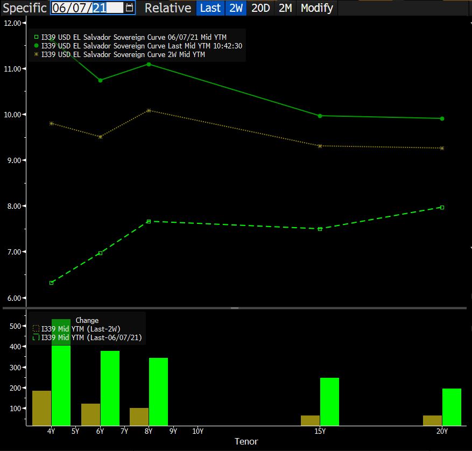Click the Specific date input field

pyautogui.click(x=86, y=8)
